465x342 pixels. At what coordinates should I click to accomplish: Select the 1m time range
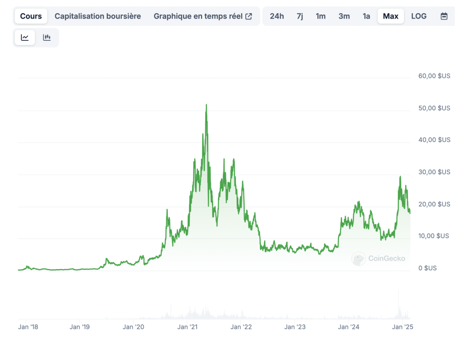320,16
